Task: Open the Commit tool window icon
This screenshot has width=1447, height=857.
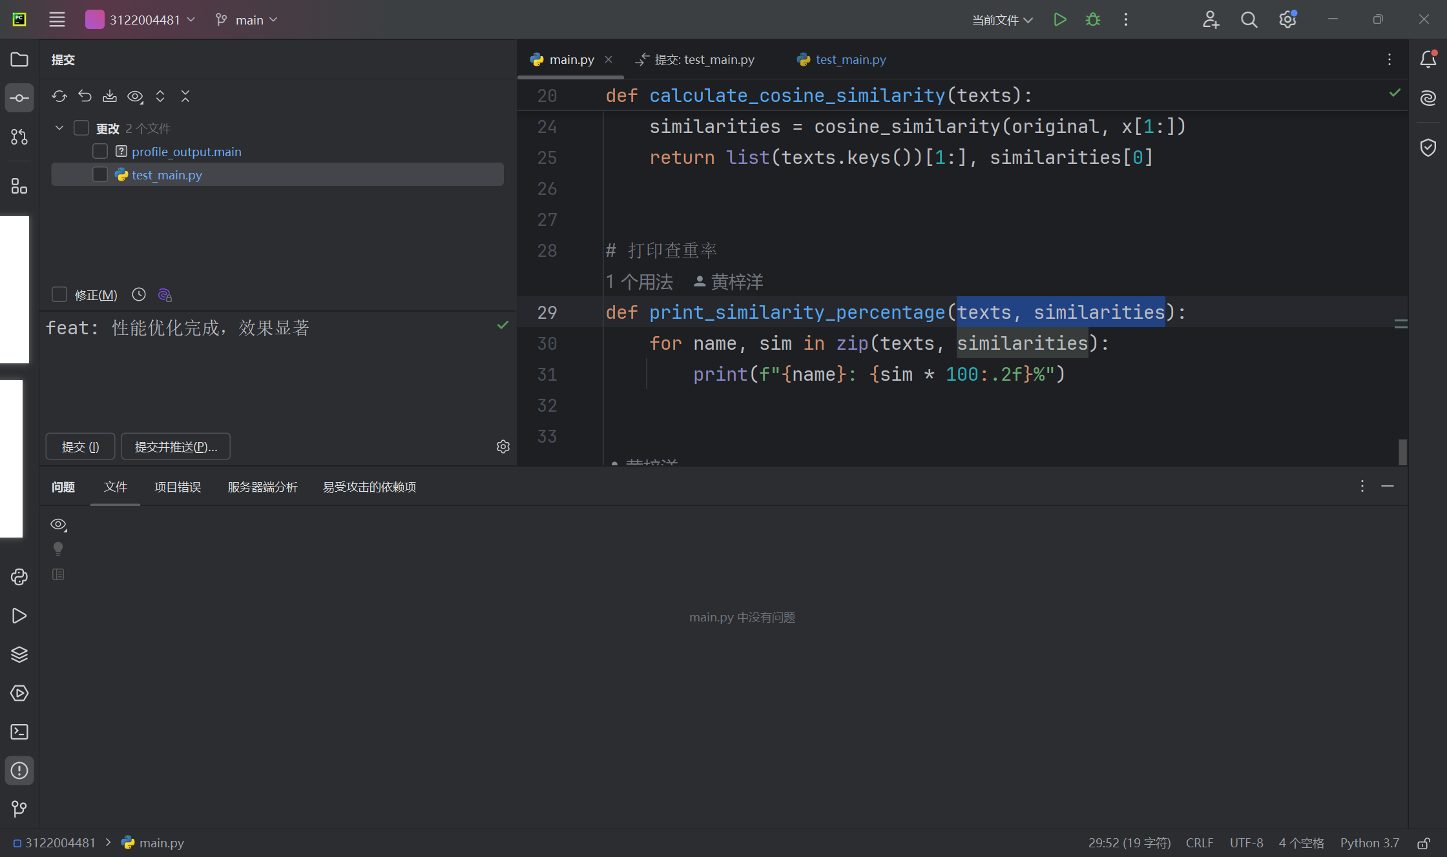Action: [19, 98]
